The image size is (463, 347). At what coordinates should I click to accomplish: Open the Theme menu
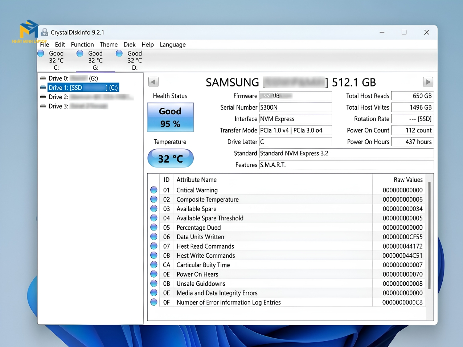pyautogui.click(x=108, y=45)
